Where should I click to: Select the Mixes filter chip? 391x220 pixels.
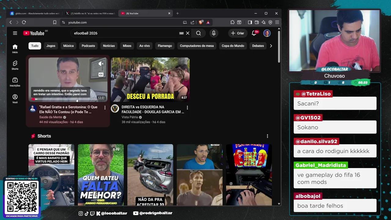(x=127, y=46)
